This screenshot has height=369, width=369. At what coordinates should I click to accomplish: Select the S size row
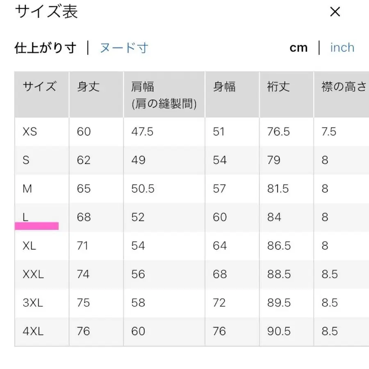(x=26, y=160)
